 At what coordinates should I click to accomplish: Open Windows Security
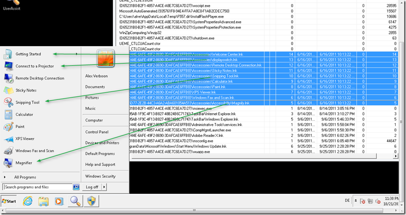tap(100, 176)
